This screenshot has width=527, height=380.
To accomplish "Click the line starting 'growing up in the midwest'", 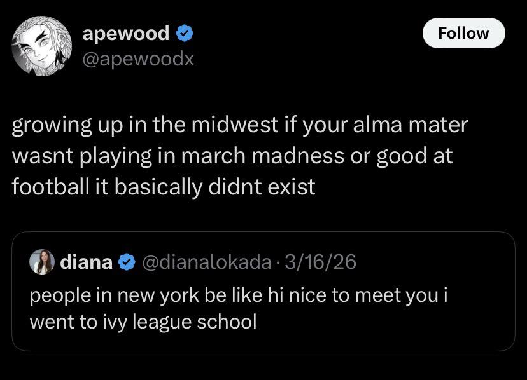I will click(x=239, y=125).
